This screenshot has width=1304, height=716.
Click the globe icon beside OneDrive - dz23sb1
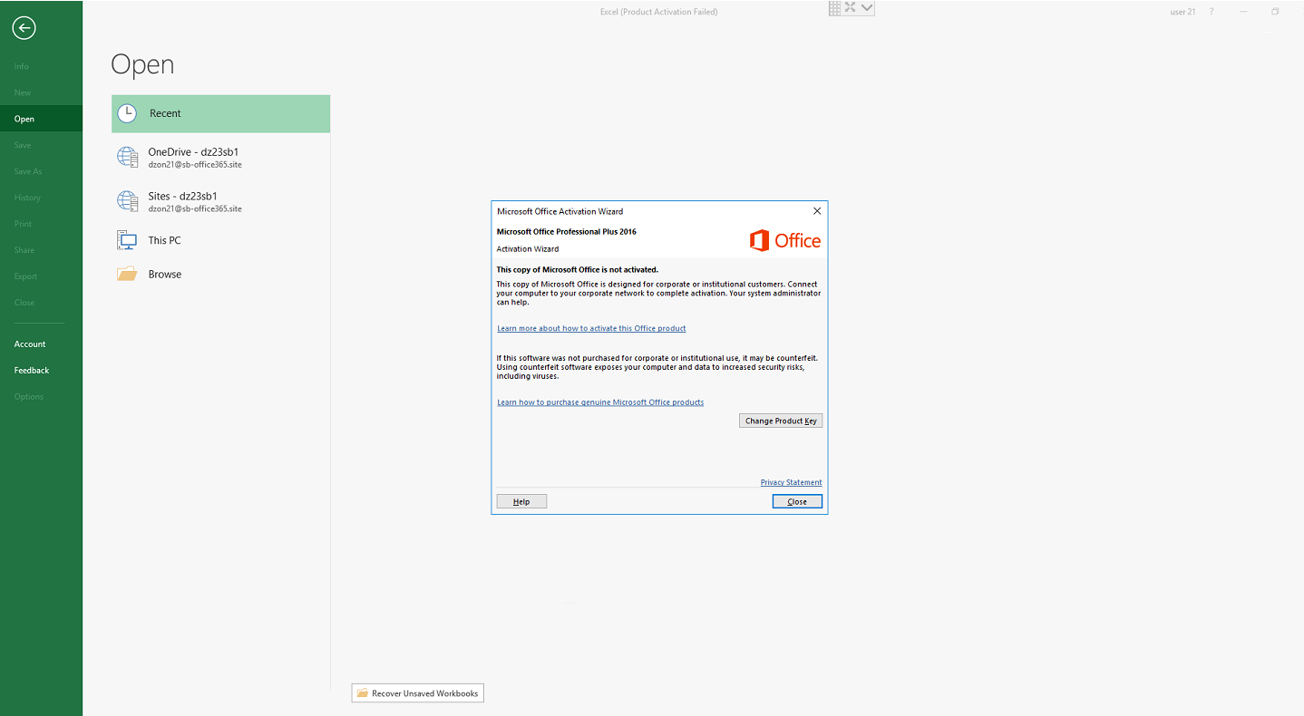click(x=127, y=157)
